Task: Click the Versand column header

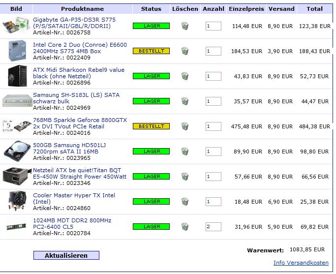Action: 281,9
